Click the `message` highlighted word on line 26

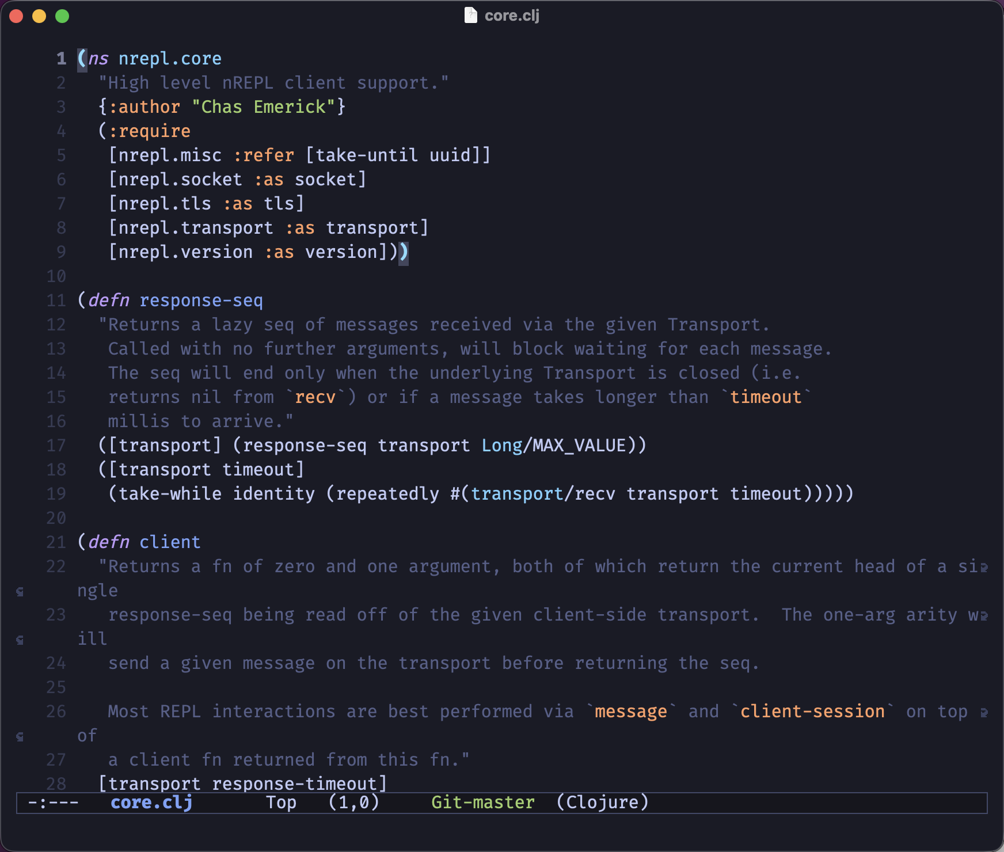[631, 712]
